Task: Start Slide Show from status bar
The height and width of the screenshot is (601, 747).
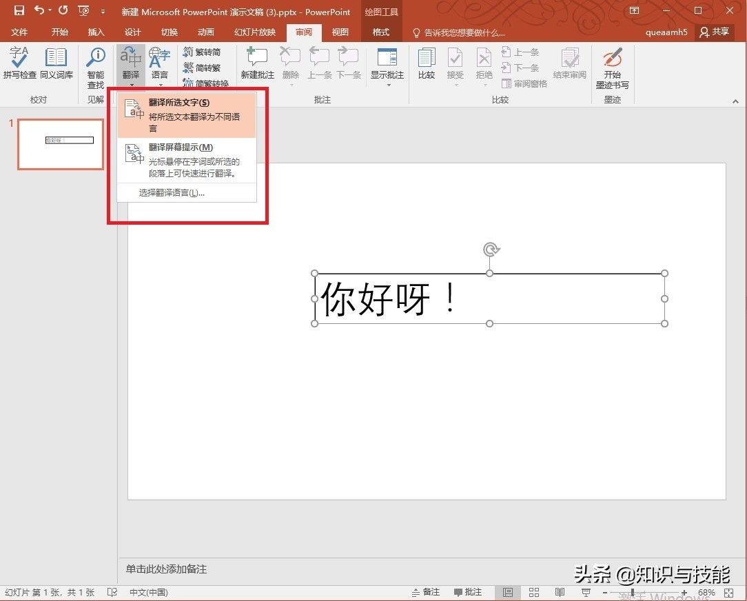Action: click(586, 593)
